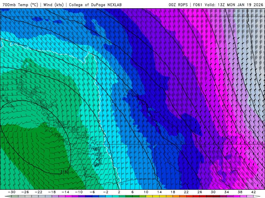The width and height of the screenshot is (265, 198).
Task: Click the "30" color scale value
Action: coord(213,192)
